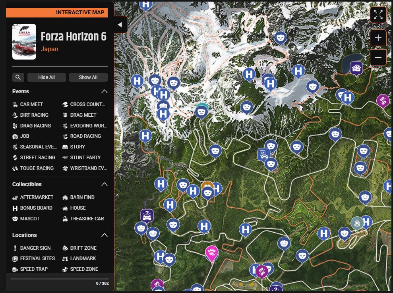The height and width of the screenshot is (293, 393).
Task: Collapse the sidebar with the arrow
Action: 120,25
